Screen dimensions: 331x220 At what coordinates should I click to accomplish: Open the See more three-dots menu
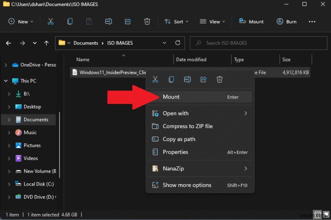(x=312, y=22)
